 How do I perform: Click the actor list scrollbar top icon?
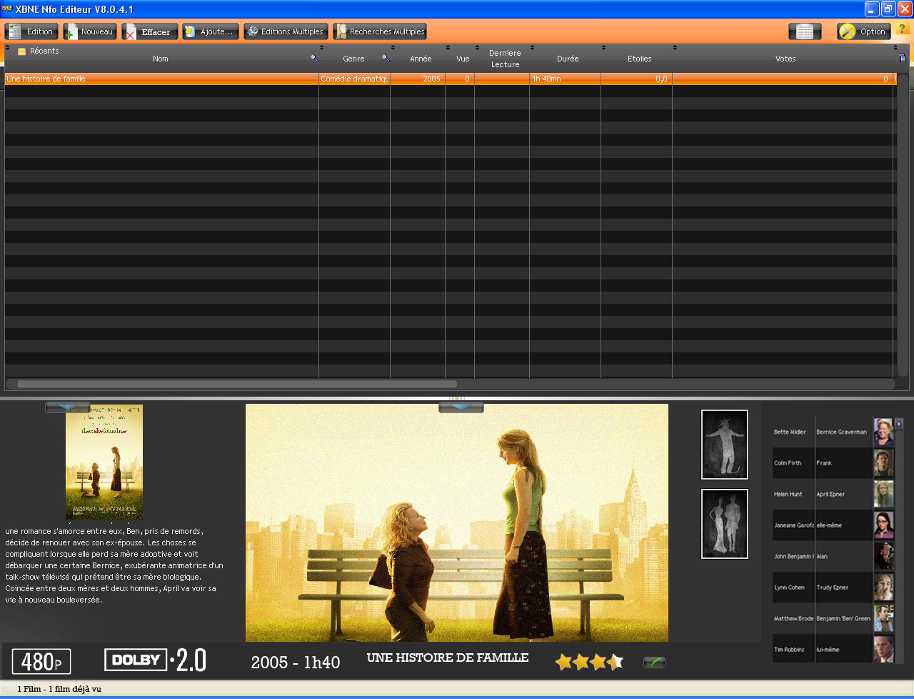[899, 423]
